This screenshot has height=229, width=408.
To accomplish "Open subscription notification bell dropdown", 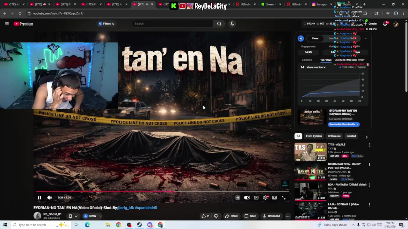I will pos(73,216).
